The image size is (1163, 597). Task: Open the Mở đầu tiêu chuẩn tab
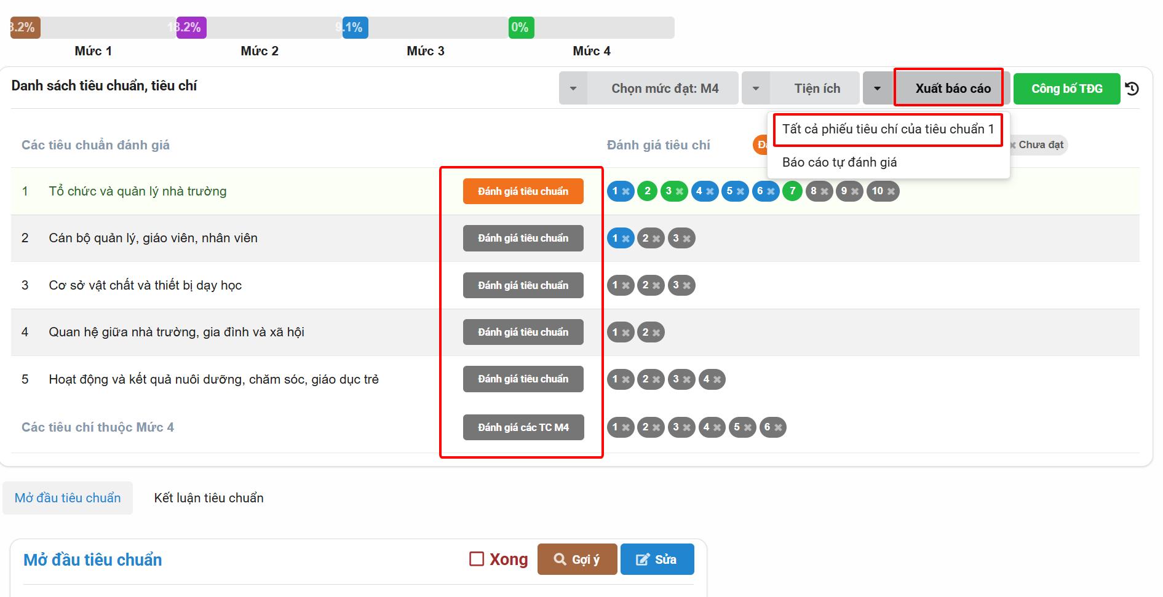click(68, 498)
